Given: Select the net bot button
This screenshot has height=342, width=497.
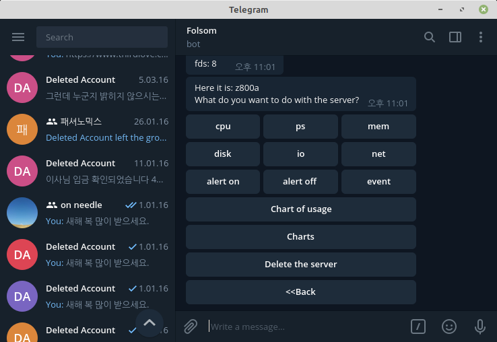Looking at the screenshot, I should coord(378,154).
